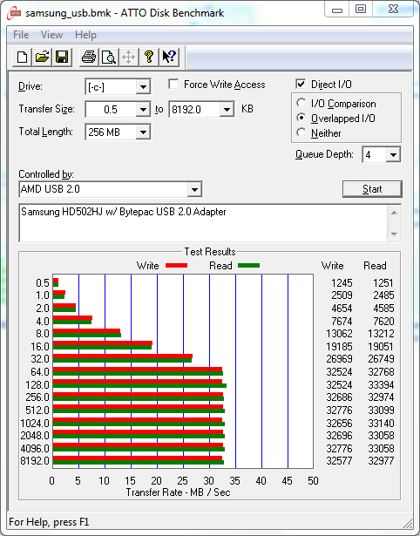Open Print Preview toolbar icon
Screen dimensions: 420x536
point(109,57)
